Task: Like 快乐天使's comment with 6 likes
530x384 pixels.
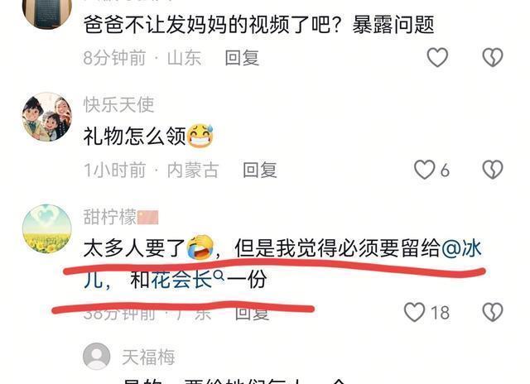Action: click(425, 170)
